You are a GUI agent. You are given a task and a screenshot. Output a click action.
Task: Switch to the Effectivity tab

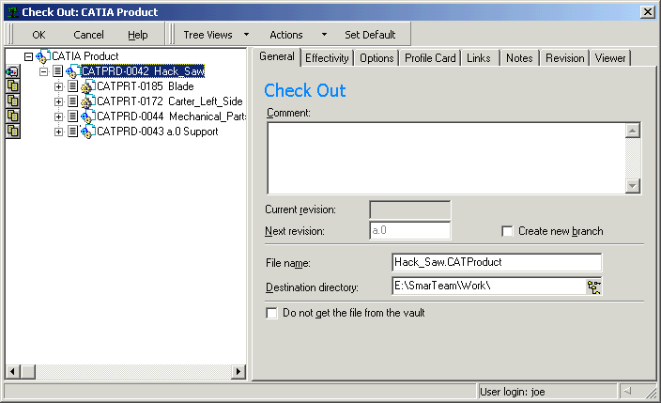(x=327, y=58)
